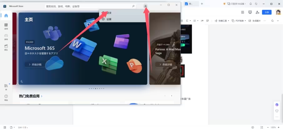Expand the text alignment dropdown arrow
The width and height of the screenshot is (283, 130).
point(191,21)
